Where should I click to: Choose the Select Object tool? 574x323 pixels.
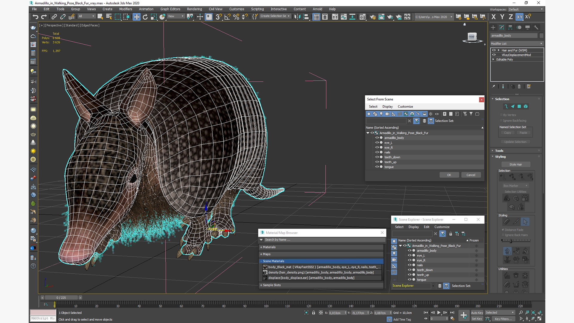click(100, 17)
